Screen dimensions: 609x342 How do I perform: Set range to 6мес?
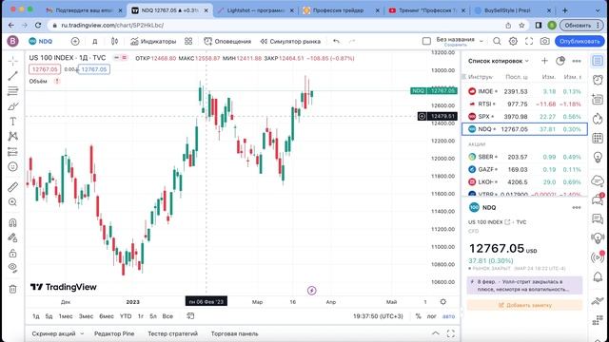[x=107, y=316]
